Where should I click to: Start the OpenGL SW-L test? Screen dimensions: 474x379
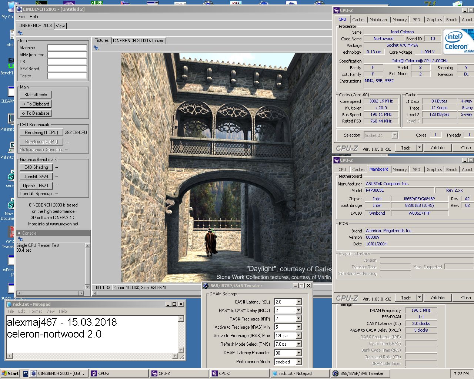click(x=36, y=177)
